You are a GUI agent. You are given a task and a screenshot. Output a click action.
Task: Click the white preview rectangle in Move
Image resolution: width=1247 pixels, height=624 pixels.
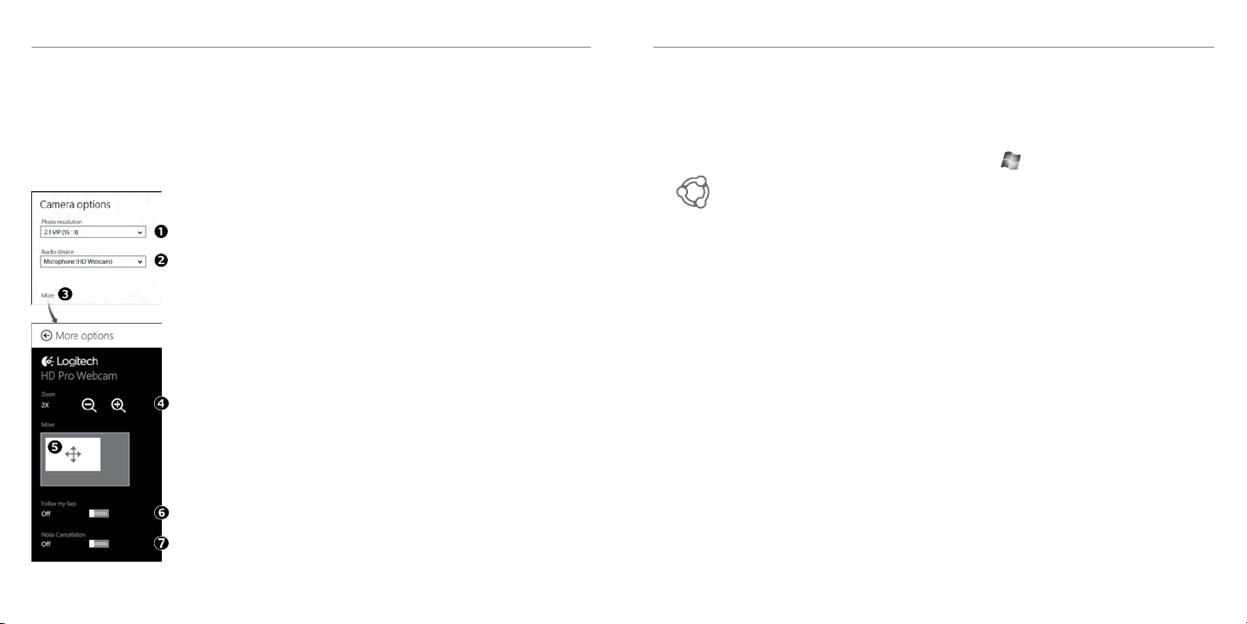73,454
